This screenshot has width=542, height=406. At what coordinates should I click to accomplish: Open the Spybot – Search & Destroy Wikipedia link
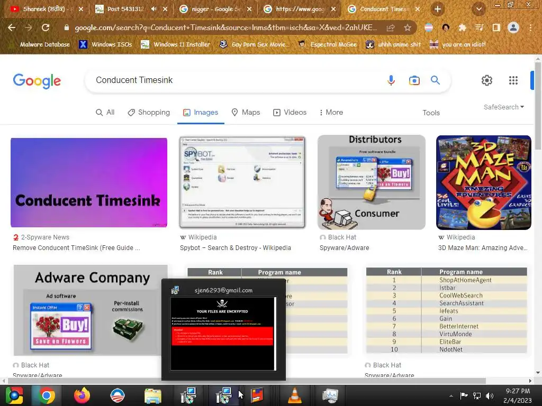(236, 248)
